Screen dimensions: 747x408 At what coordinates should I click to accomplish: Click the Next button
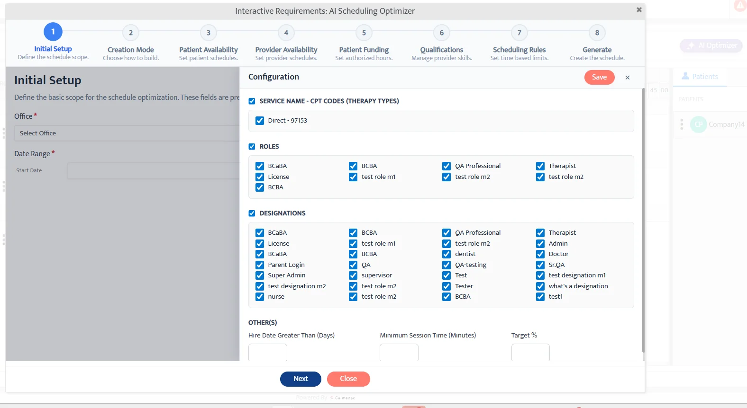(301, 379)
